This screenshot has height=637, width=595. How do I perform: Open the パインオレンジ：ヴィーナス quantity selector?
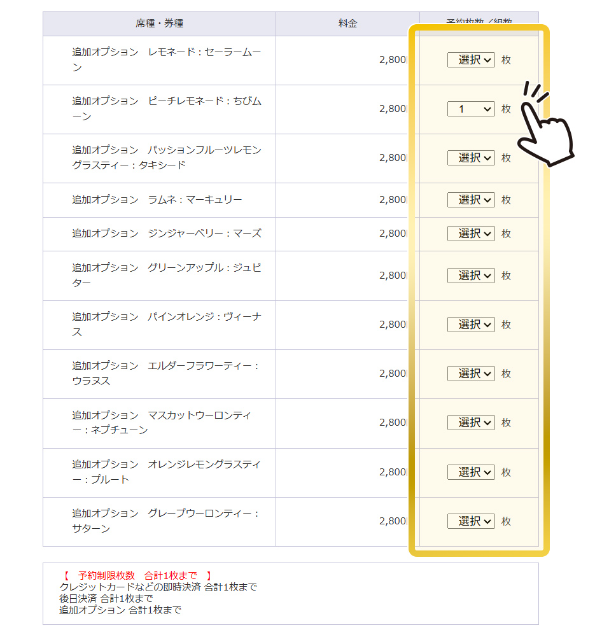[470, 325]
